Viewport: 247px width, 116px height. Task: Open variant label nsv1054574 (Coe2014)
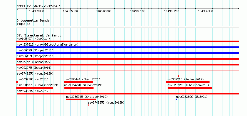pos(33,39)
